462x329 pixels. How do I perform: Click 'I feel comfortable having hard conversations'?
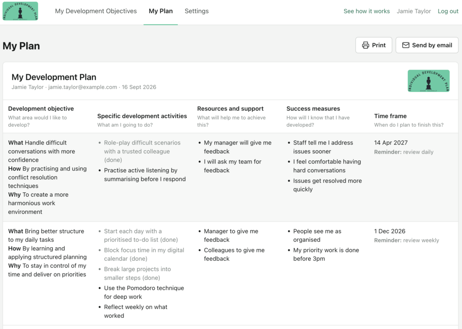click(x=327, y=166)
